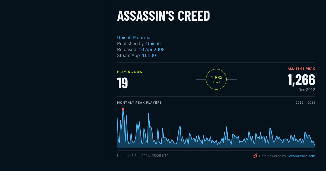Click the release date 10 Apr 2008
The height and width of the screenshot is (171, 326).
[x=152, y=49]
